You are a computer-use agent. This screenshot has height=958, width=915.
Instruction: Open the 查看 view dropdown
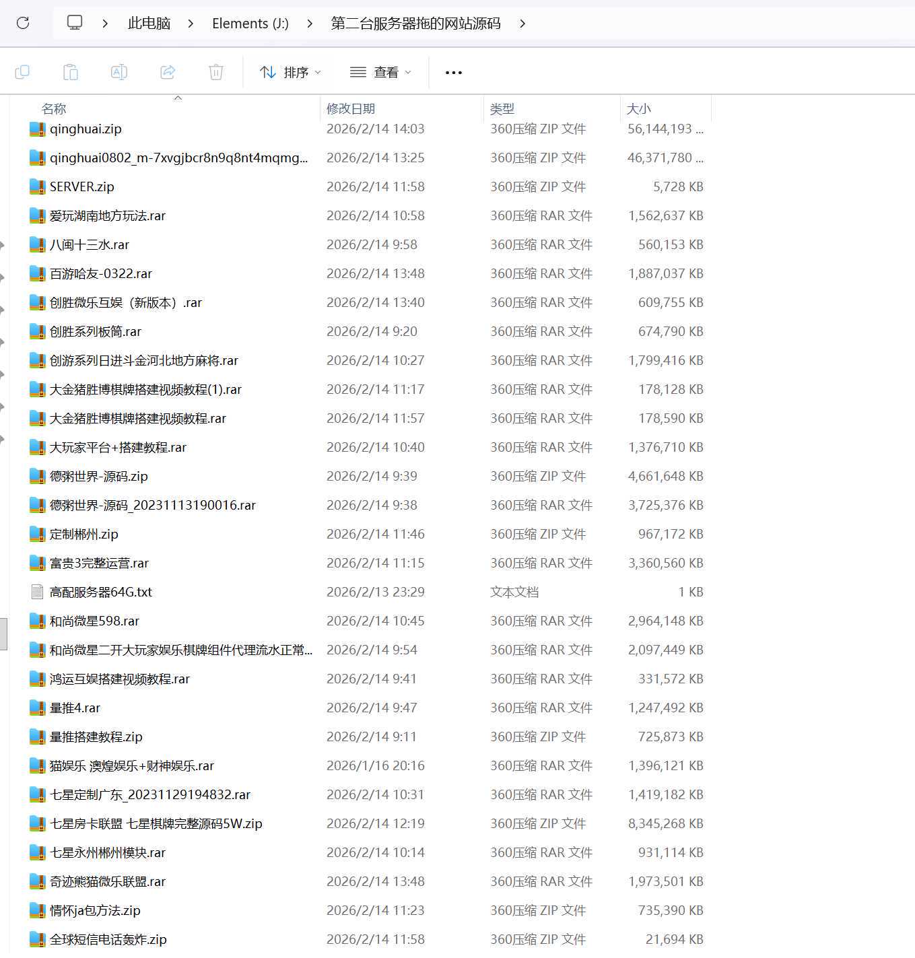[x=380, y=72]
